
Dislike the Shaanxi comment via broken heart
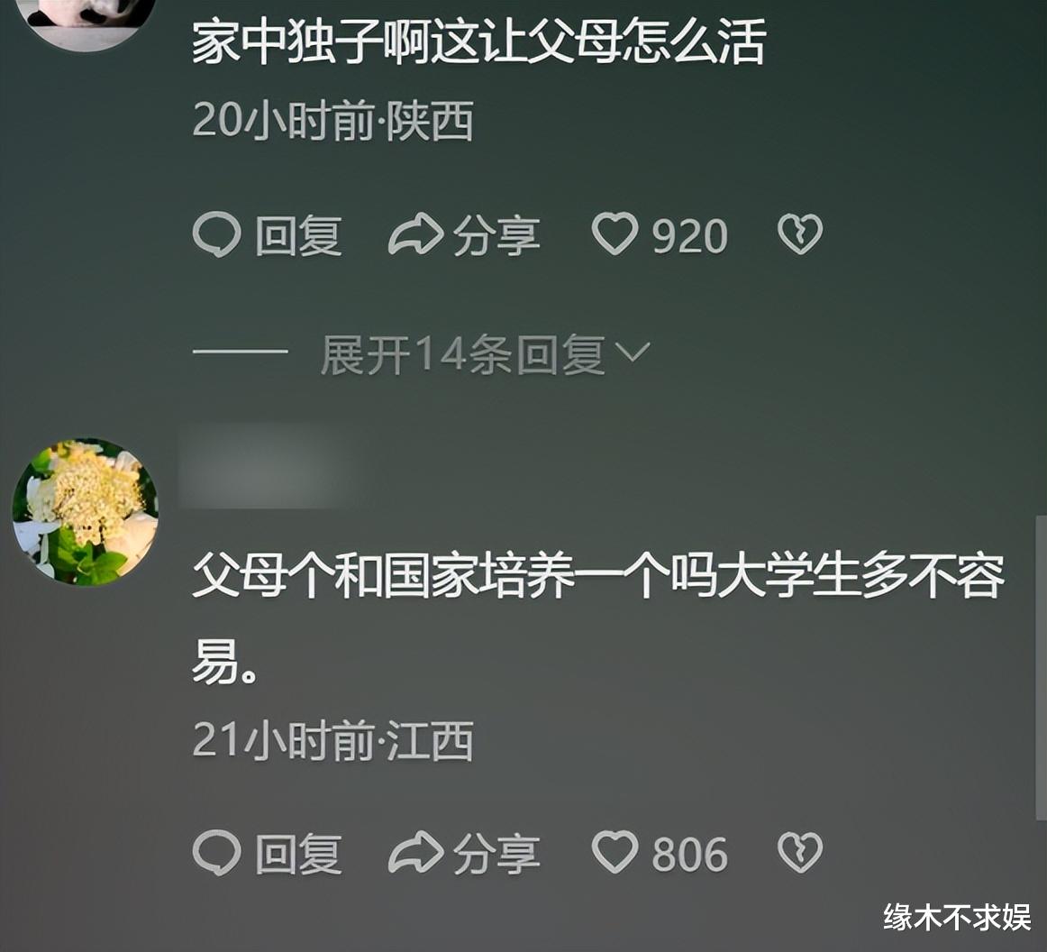coord(800,234)
